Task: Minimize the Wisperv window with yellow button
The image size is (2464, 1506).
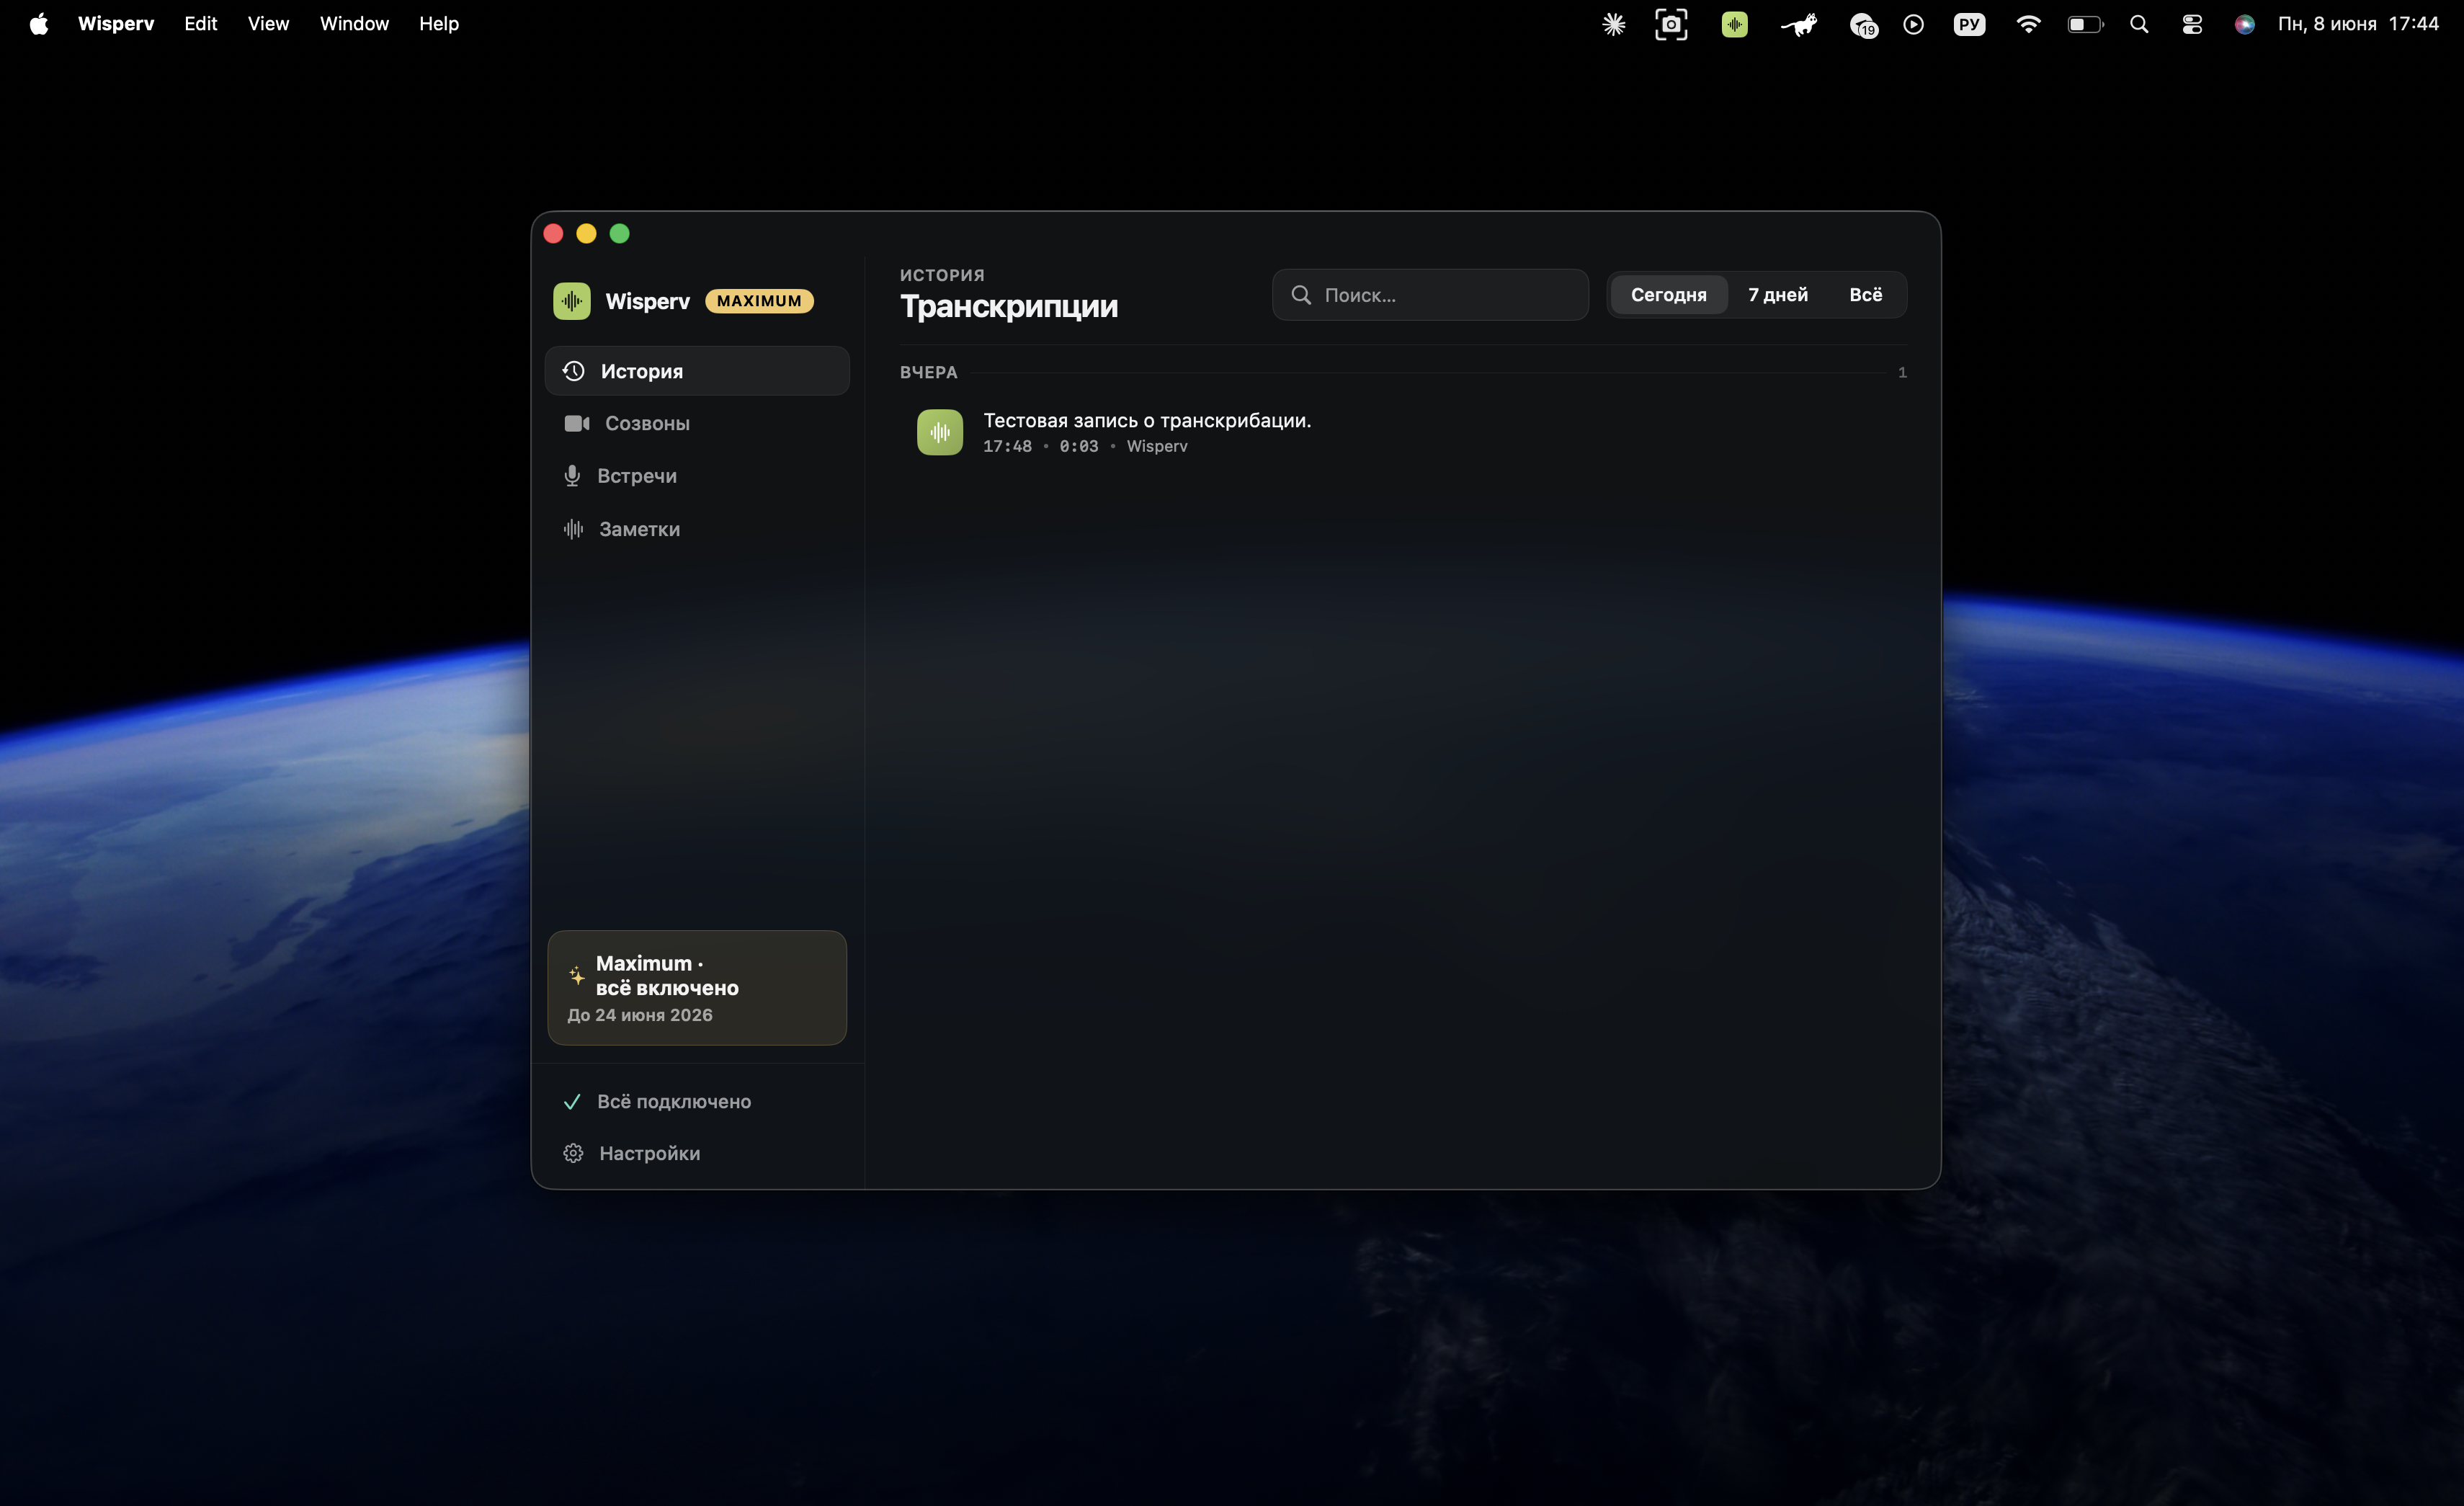Action: (586, 233)
